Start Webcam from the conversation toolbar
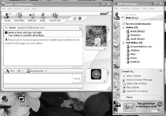 (32, 17)
